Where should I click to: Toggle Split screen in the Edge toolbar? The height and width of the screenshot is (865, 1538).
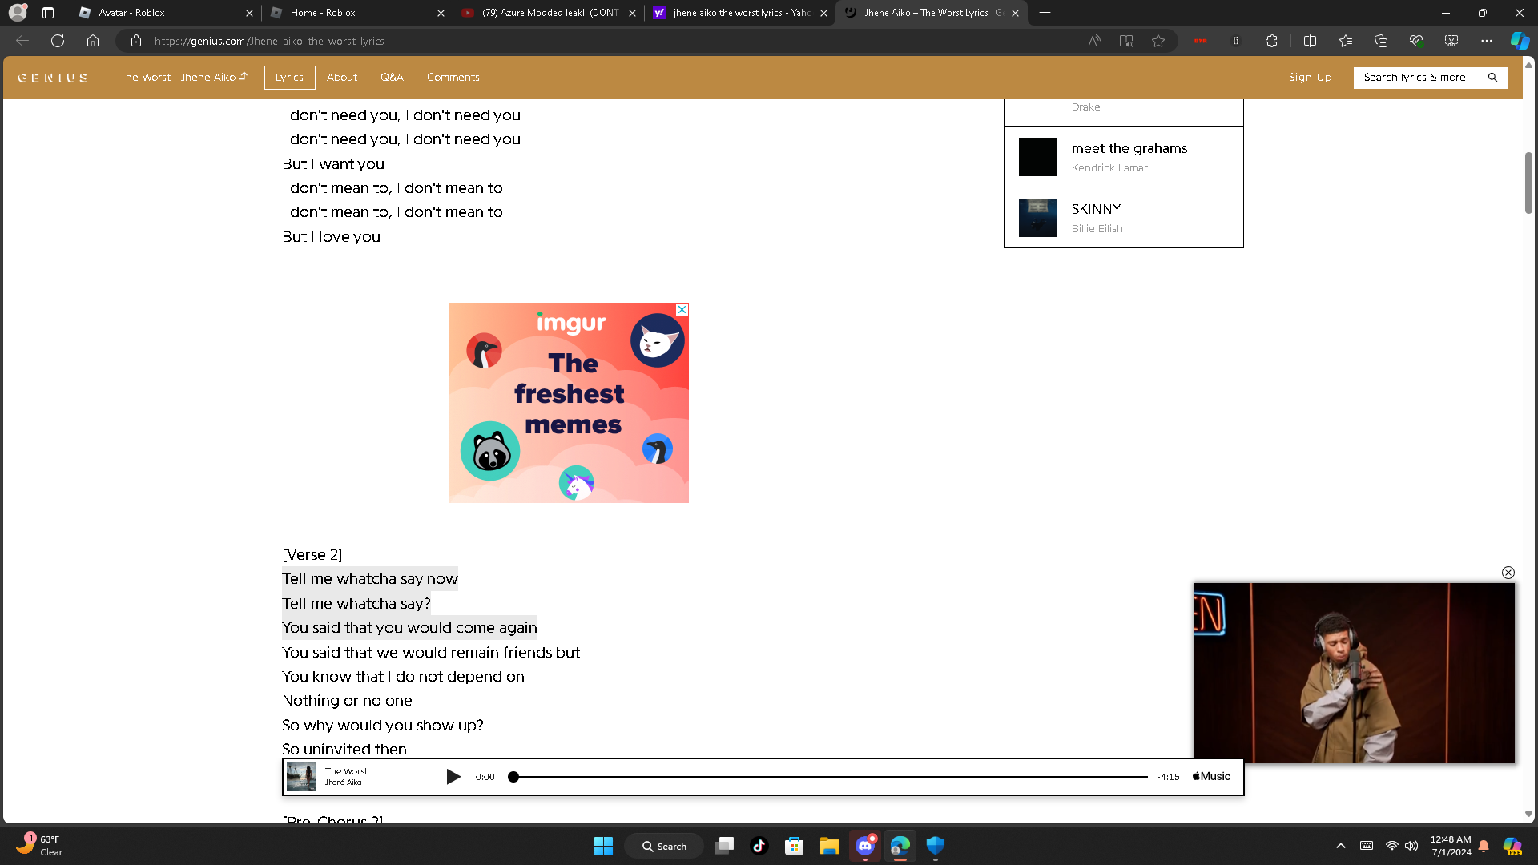(1311, 41)
